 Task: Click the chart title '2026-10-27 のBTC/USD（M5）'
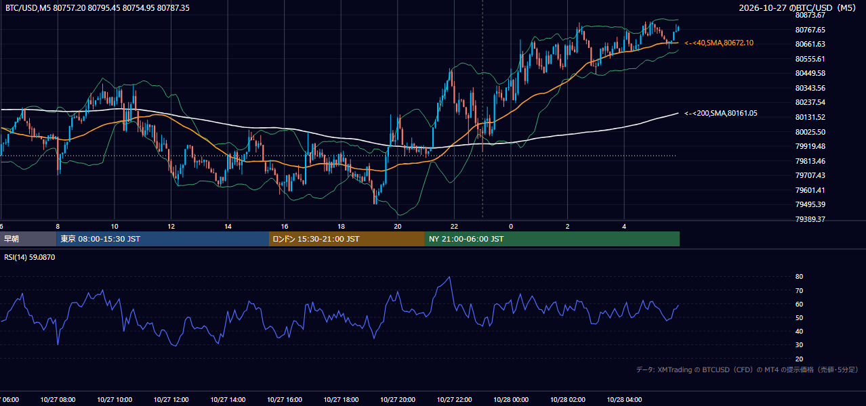(x=799, y=8)
